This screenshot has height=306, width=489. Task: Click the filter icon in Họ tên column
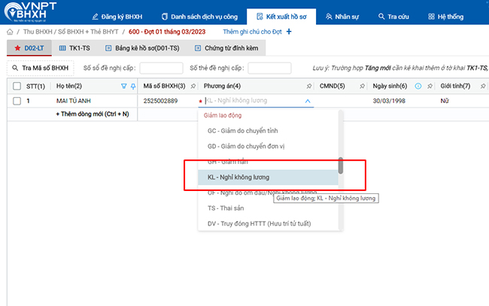[x=124, y=86]
